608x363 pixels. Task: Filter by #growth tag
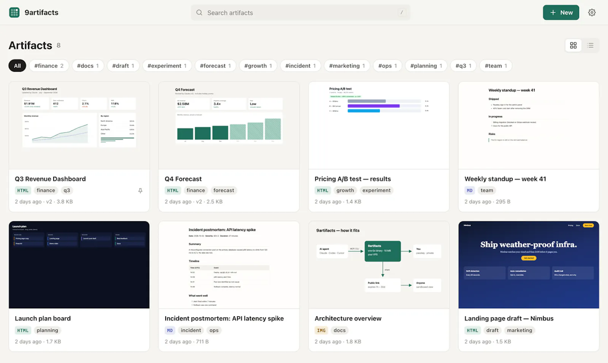[x=258, y=66]
